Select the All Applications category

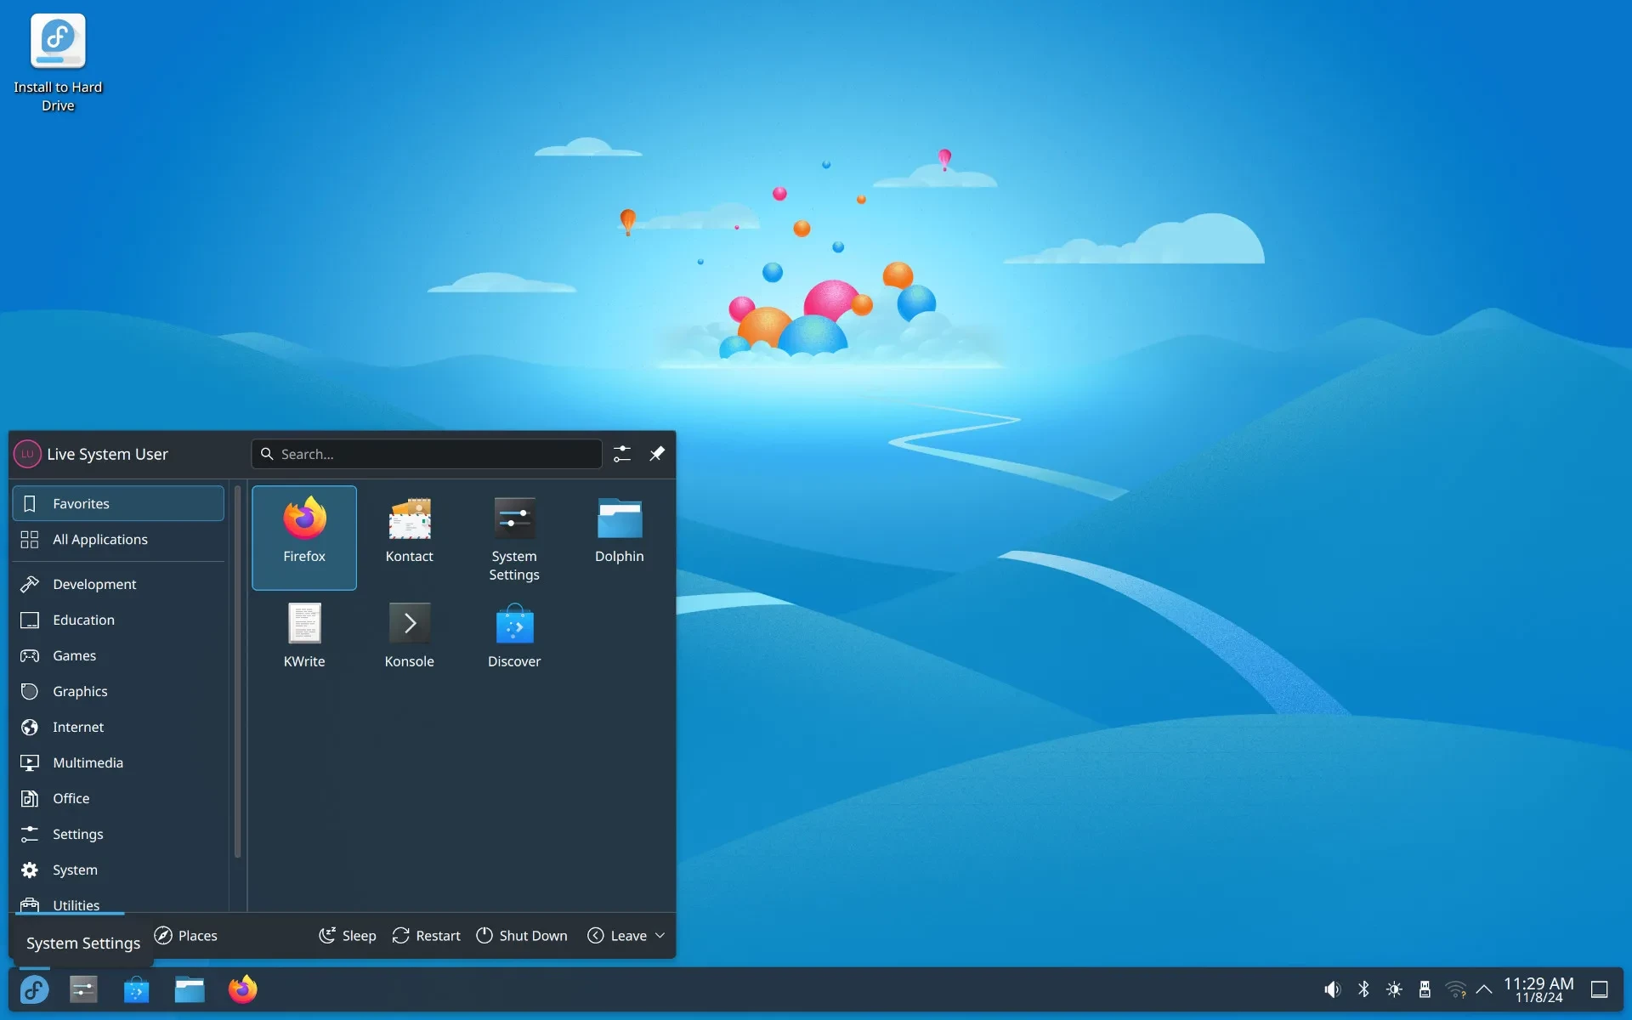coord(100,540)
